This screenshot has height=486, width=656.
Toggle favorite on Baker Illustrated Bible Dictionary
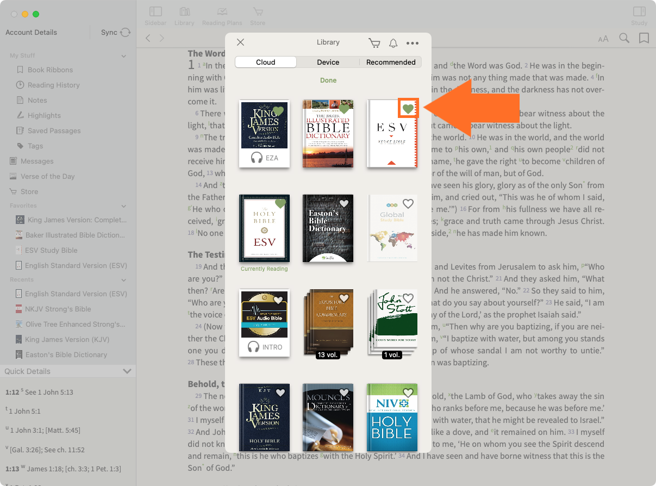[x=343, y=109]
